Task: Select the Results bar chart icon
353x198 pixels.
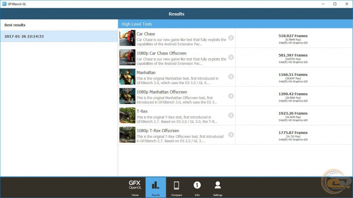Action: [155, 187]
